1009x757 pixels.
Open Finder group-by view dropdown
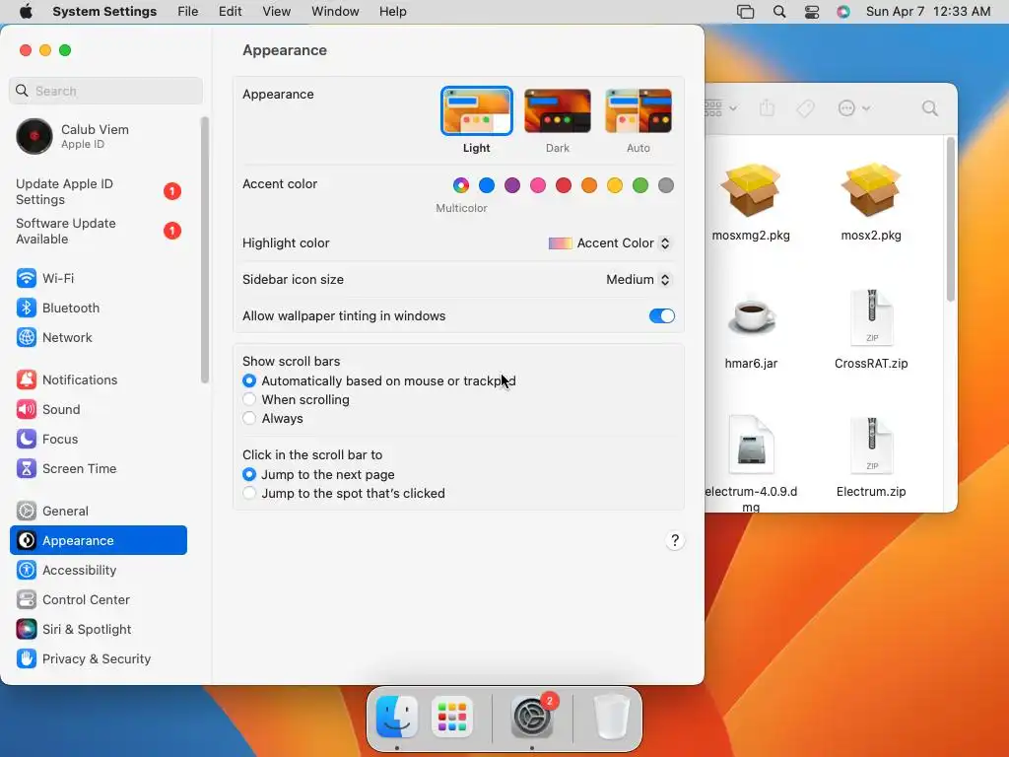pos(720,108)
